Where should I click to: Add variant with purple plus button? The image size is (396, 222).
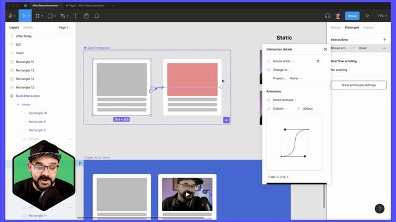tap(226, 120)
